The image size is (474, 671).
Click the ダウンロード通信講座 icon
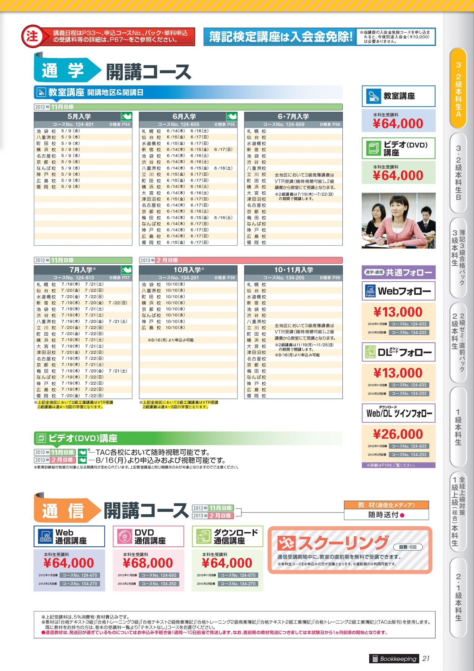point(204,536)
